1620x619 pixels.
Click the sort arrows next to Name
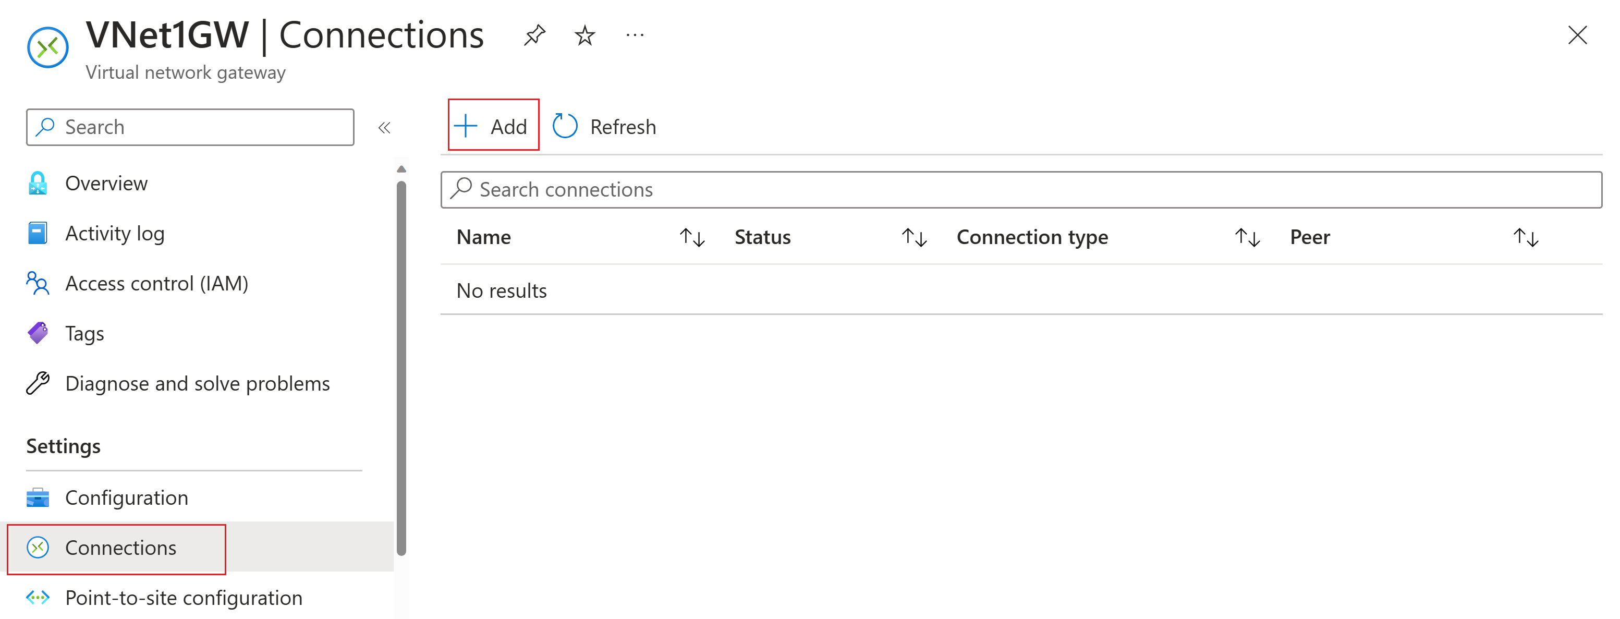click(x=692, y=237)
